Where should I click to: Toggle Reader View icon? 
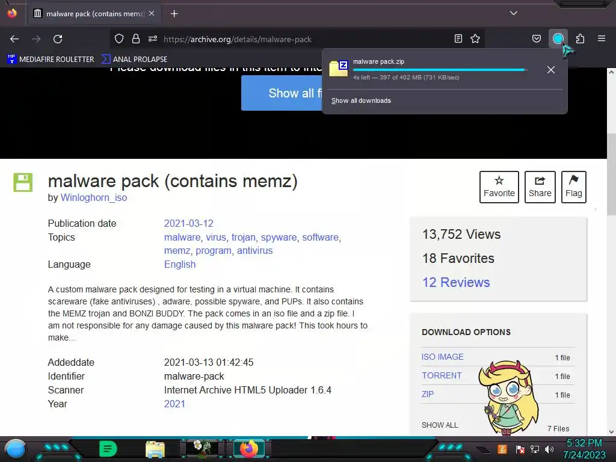(458, 39)
